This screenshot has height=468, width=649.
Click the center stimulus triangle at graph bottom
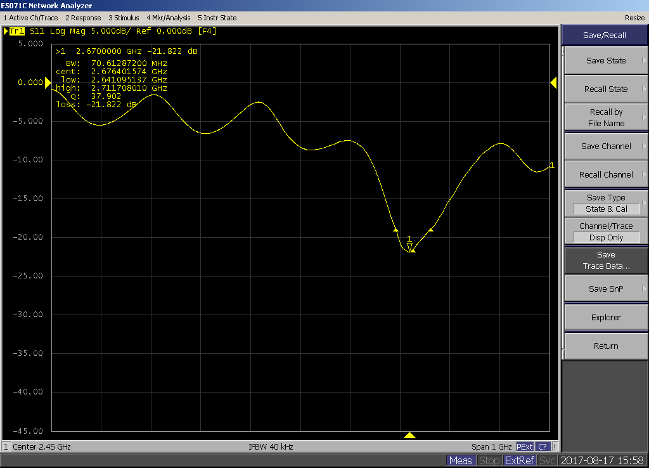tap(409, 435)
